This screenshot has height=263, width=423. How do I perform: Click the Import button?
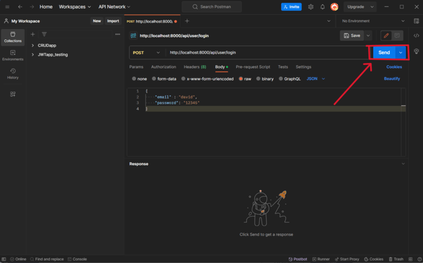pos(113,21)
